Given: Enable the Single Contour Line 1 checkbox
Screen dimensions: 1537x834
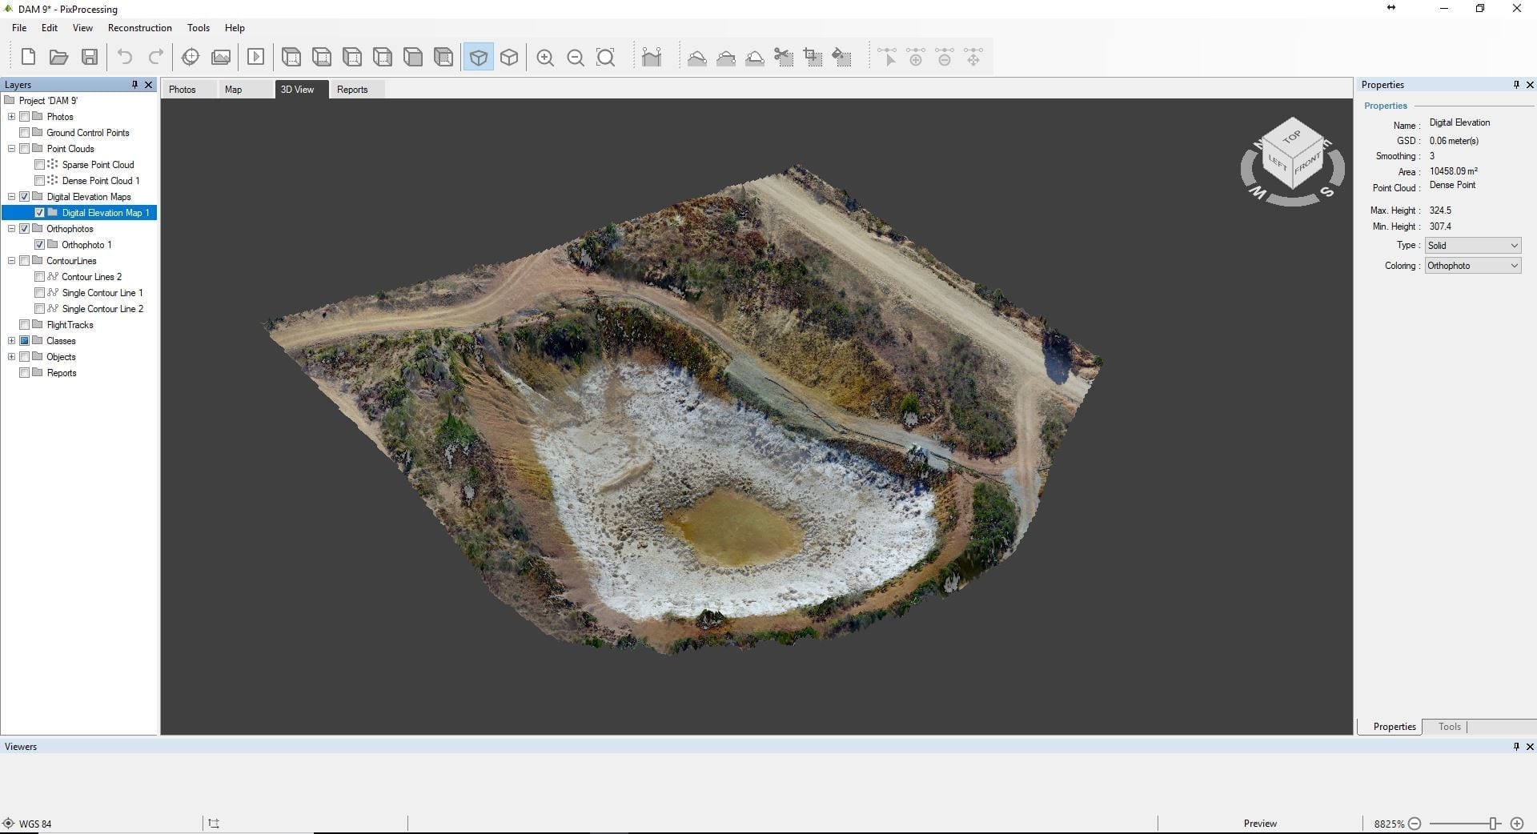Looking at the screenshot, I should click(x=40, y=293).
